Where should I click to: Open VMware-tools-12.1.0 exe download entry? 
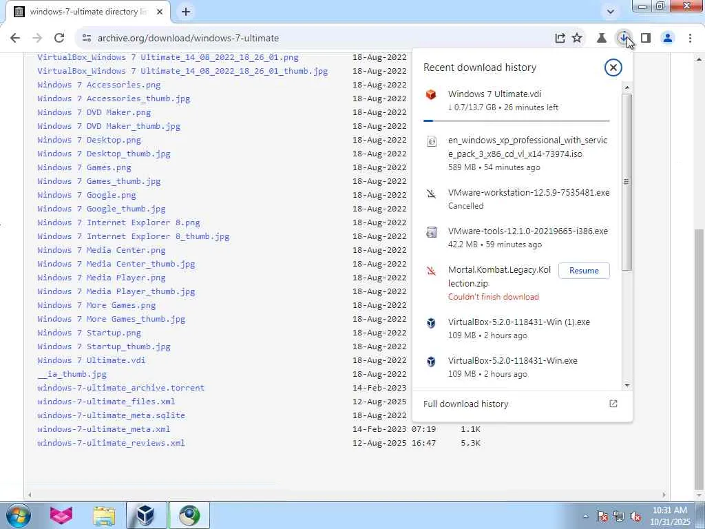pyautogui.click(x=516, y=238)
